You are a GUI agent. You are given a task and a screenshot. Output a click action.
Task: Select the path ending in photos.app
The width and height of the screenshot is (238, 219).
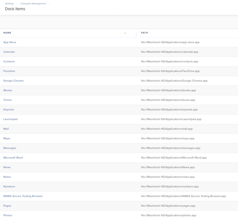click(169, 215)
